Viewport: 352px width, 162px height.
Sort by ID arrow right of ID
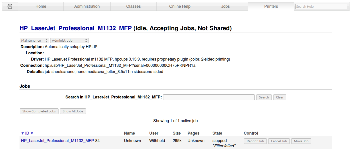coord(32,133)
